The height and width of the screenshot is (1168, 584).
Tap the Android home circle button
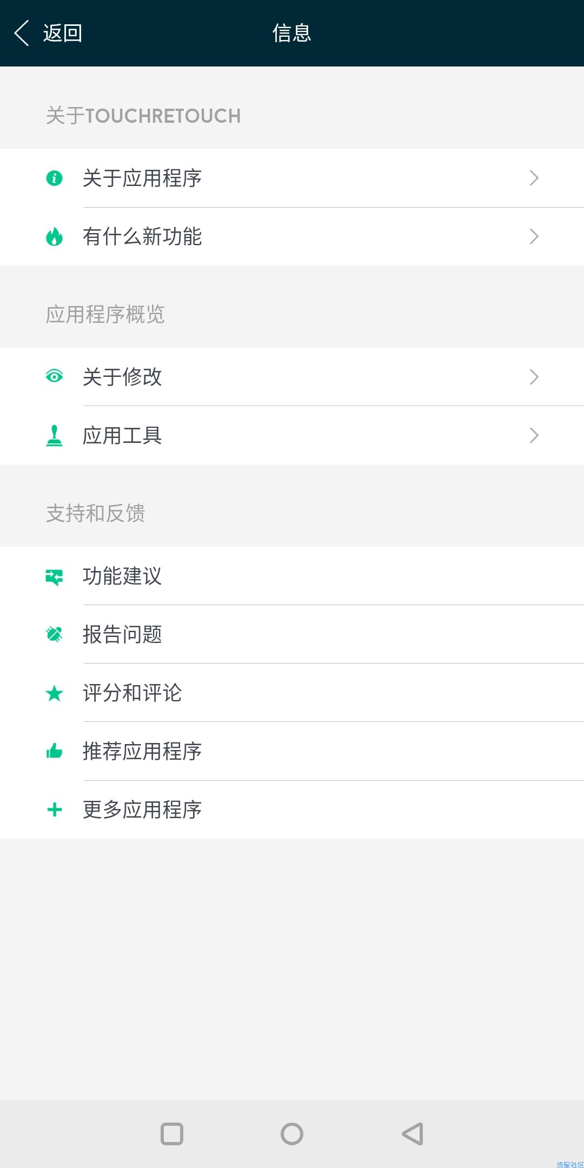pos(292,1134)
